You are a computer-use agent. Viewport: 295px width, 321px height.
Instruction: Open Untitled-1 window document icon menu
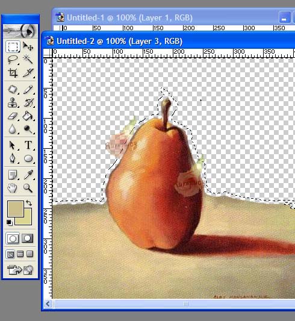click(60, 17)
